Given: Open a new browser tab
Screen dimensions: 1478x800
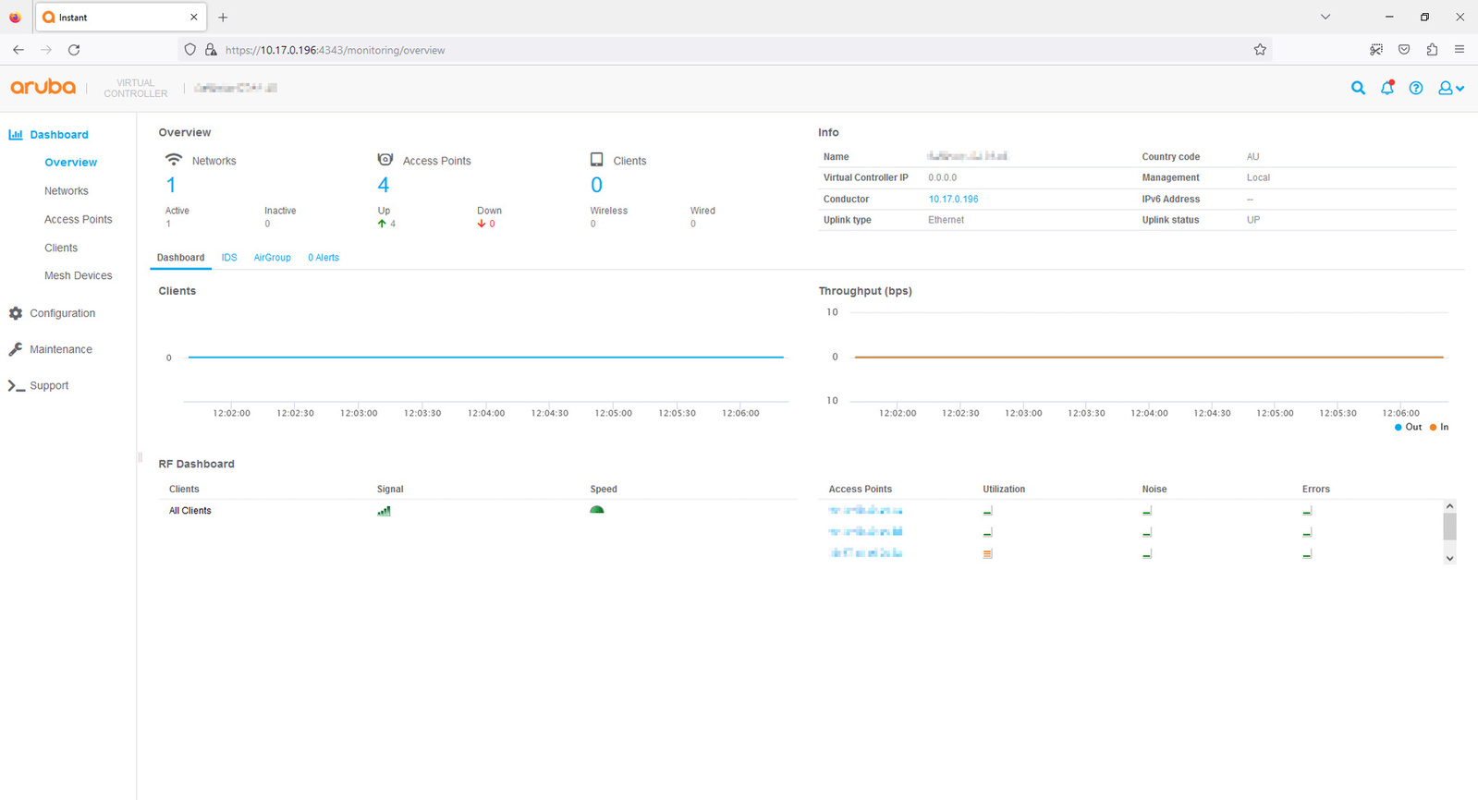Looking at the screenshot, I should (x=223, y=18).
